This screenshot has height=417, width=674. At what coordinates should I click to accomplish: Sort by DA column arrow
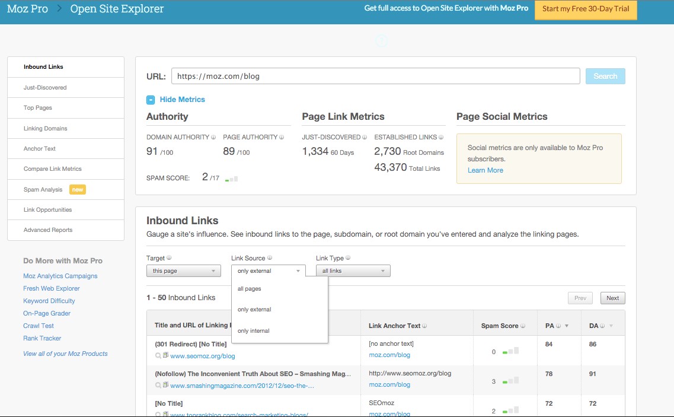click(611, 326)
